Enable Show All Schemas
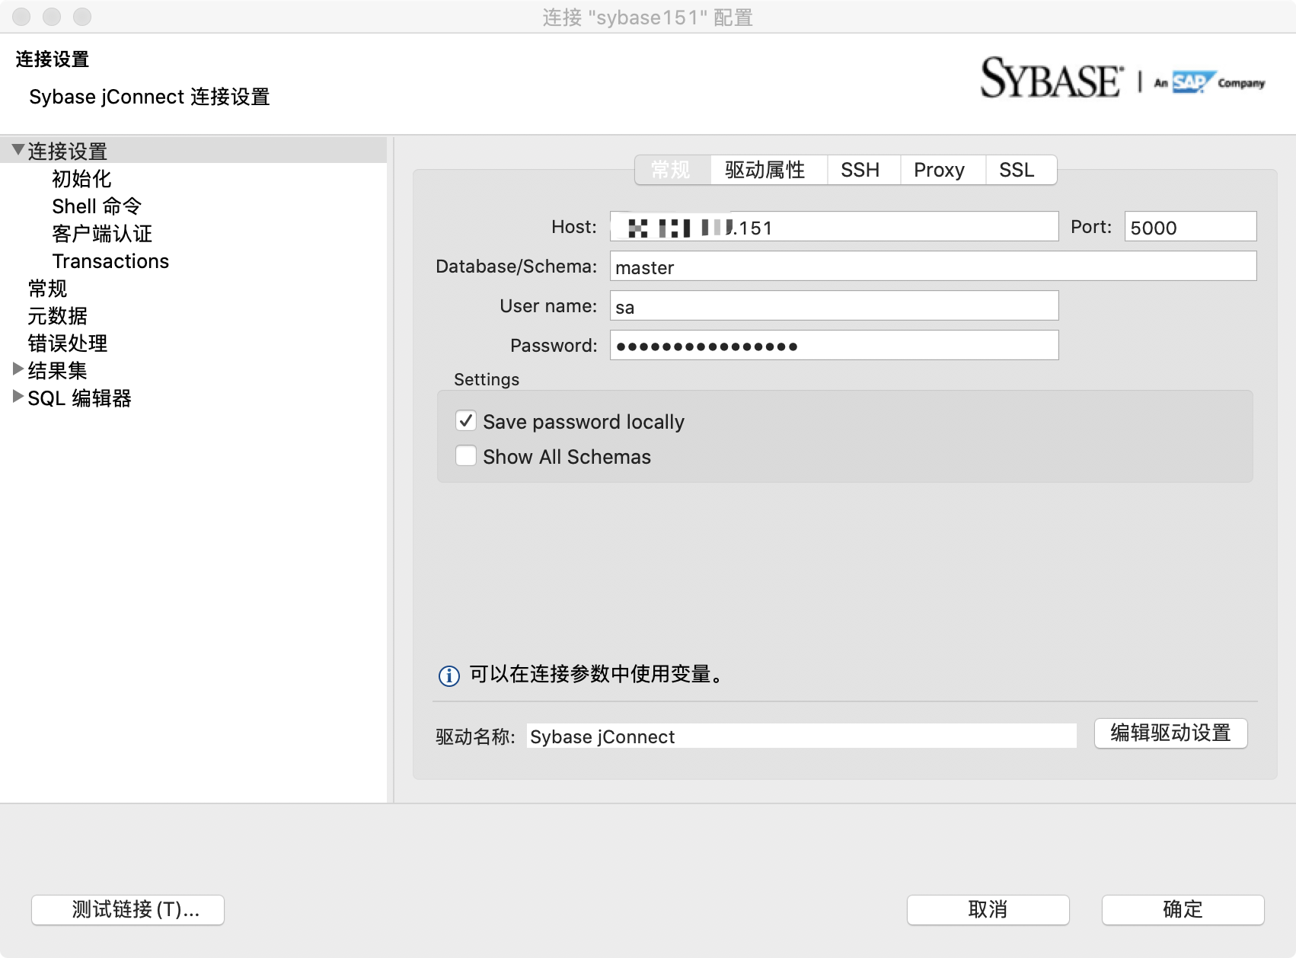This screenshot has width=1296, height=958. [x=465, y=455]
